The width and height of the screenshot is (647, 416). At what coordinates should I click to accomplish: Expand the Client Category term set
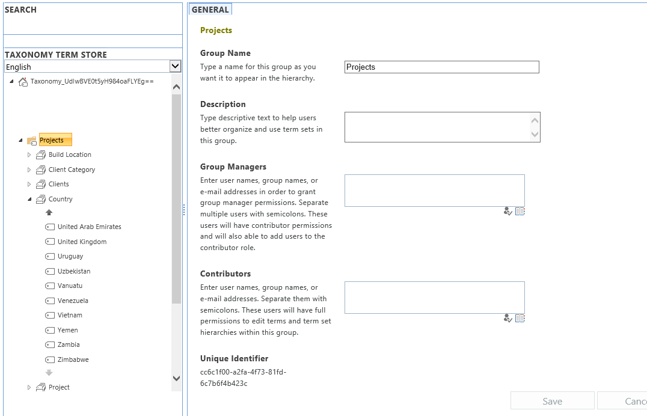tap(29, 170)
